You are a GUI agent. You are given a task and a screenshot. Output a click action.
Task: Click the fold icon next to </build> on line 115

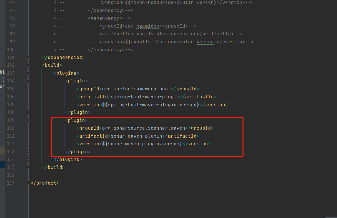coord(28,167)
